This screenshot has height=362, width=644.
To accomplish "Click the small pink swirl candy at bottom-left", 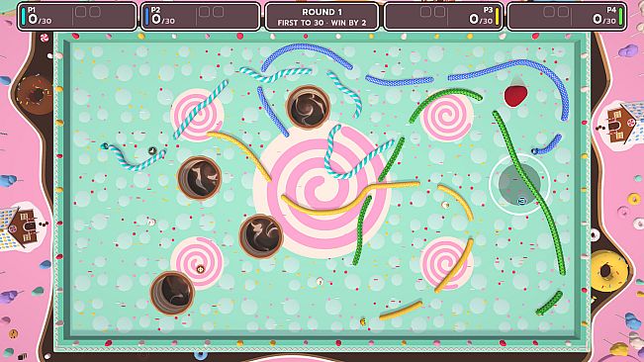I will tap(197, 262).
